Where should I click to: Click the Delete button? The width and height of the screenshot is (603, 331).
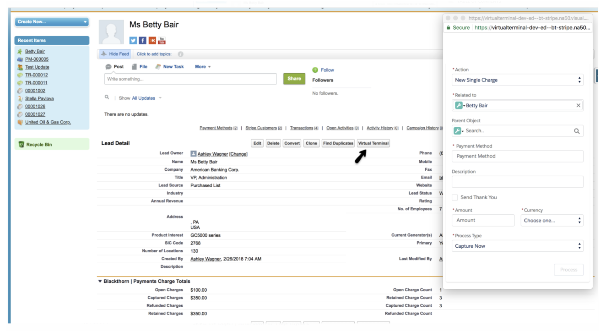273,143
